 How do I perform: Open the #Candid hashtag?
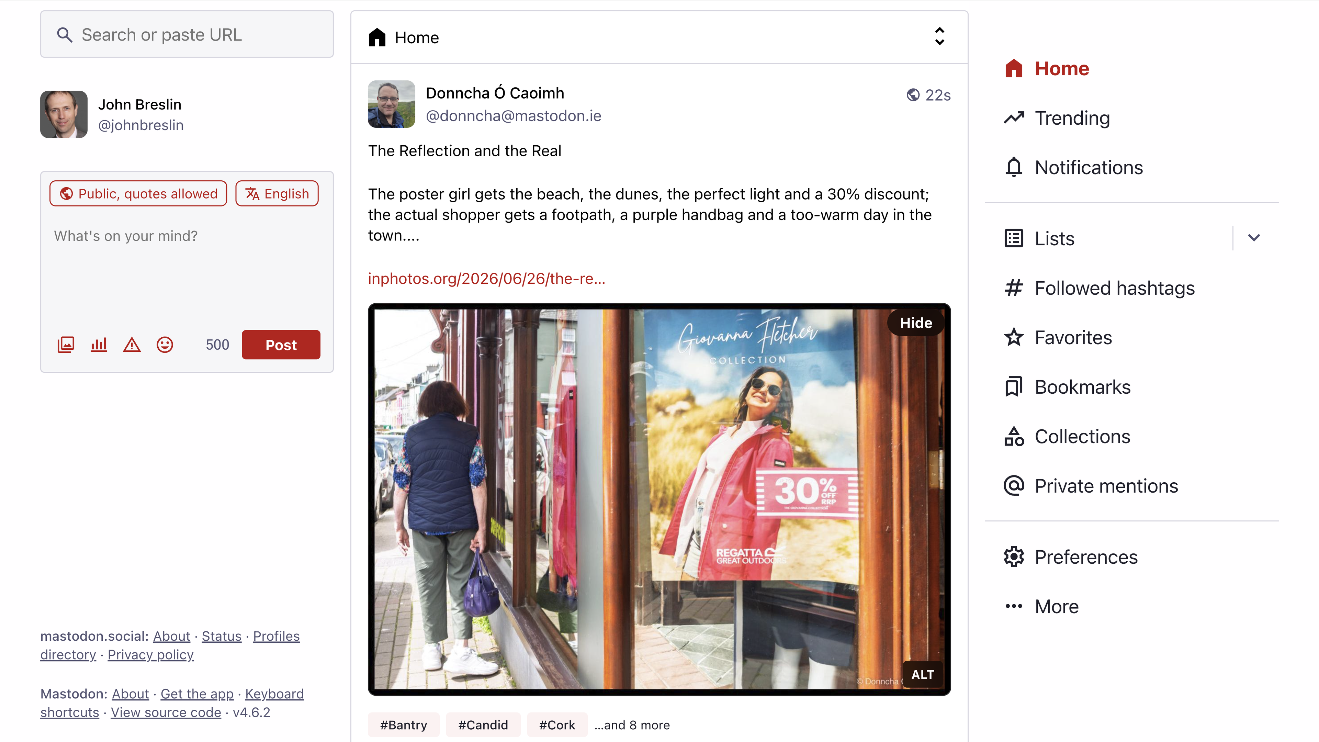[x=483, y=725]
